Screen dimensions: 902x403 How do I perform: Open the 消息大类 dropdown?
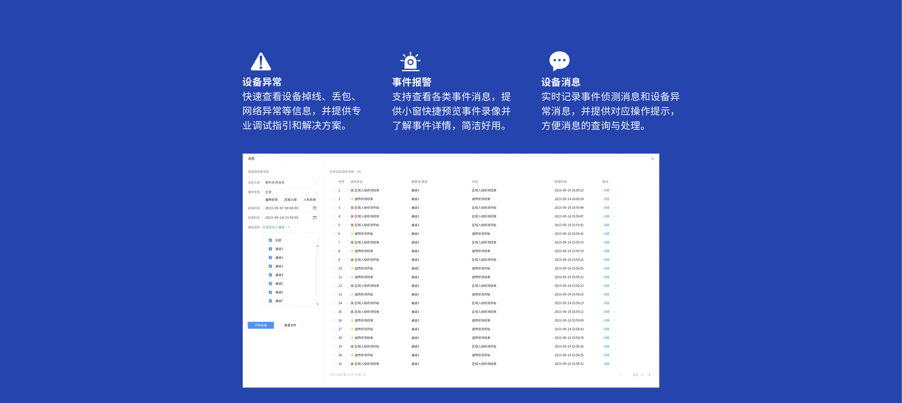(x=290, y=183)
